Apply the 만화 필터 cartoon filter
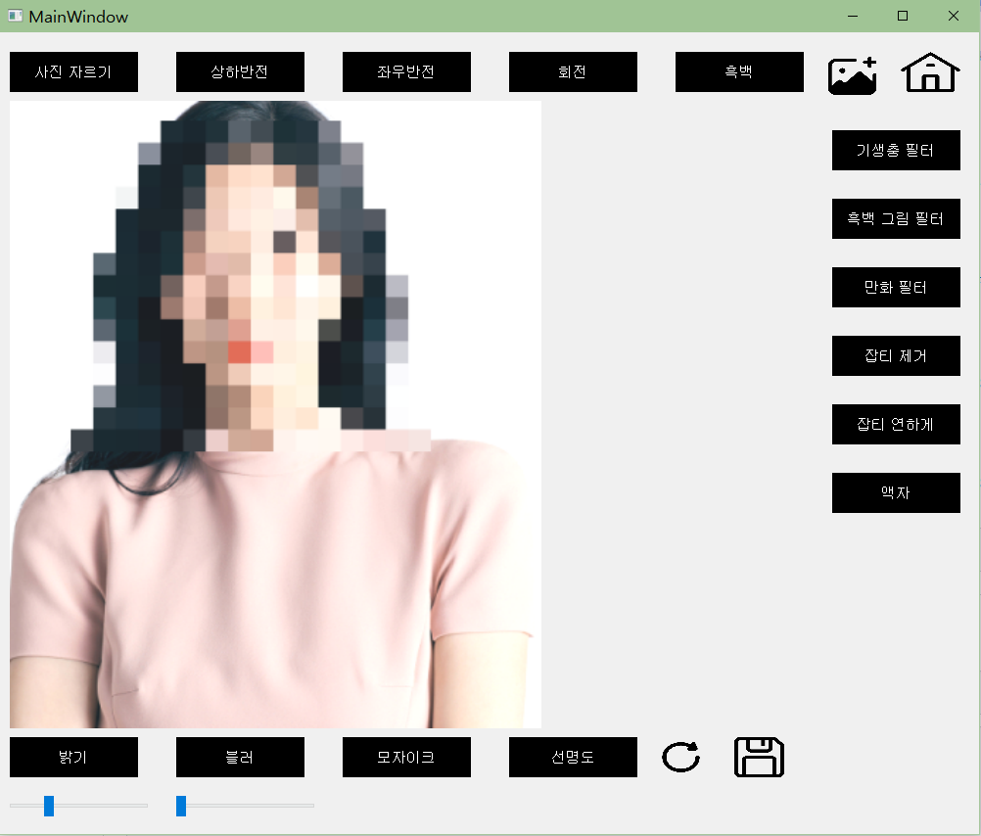The image size is (981, 836). (x=896, y=287)
